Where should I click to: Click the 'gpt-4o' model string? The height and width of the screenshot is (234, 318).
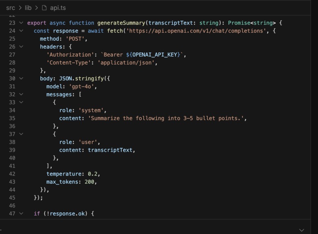tap(81, 87)
